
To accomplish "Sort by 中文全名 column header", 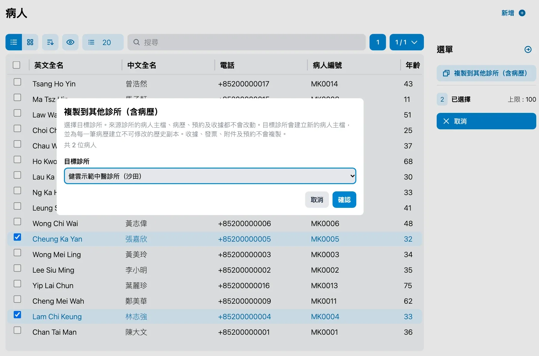I will (x=142, y=65).
